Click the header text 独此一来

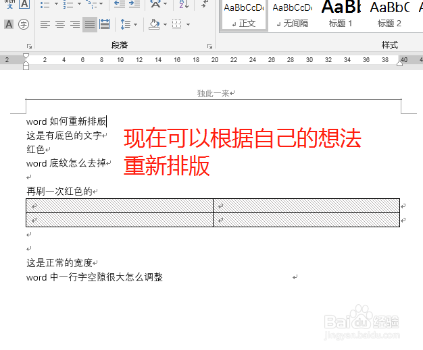click(x=213, y=94)
